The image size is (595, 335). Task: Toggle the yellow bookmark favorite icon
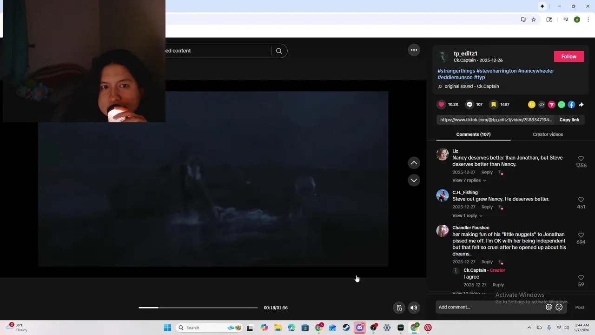[494, 105]
